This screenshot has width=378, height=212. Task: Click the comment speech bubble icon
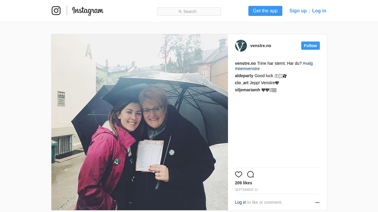pos(250,174)
